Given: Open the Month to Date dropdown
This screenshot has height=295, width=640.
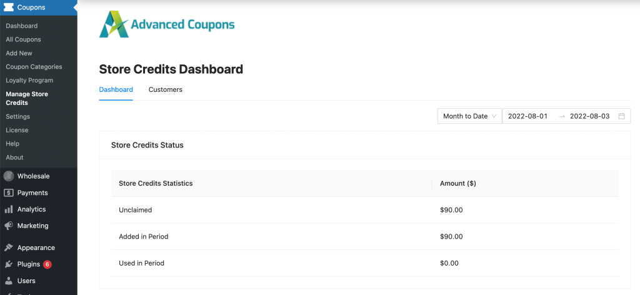Looking at the screenshot, I should (470, 116).
